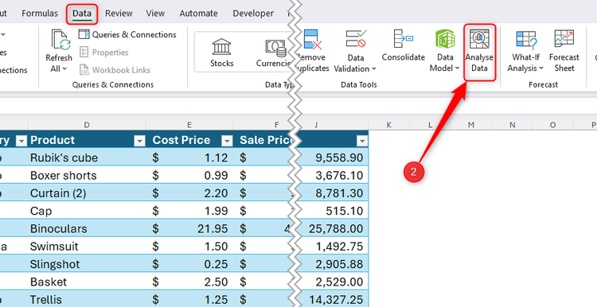This screenshot has height=307, width=597.
Task: Click the Refresh All icon
Action: pyautogui.click(x=60, y=40)
